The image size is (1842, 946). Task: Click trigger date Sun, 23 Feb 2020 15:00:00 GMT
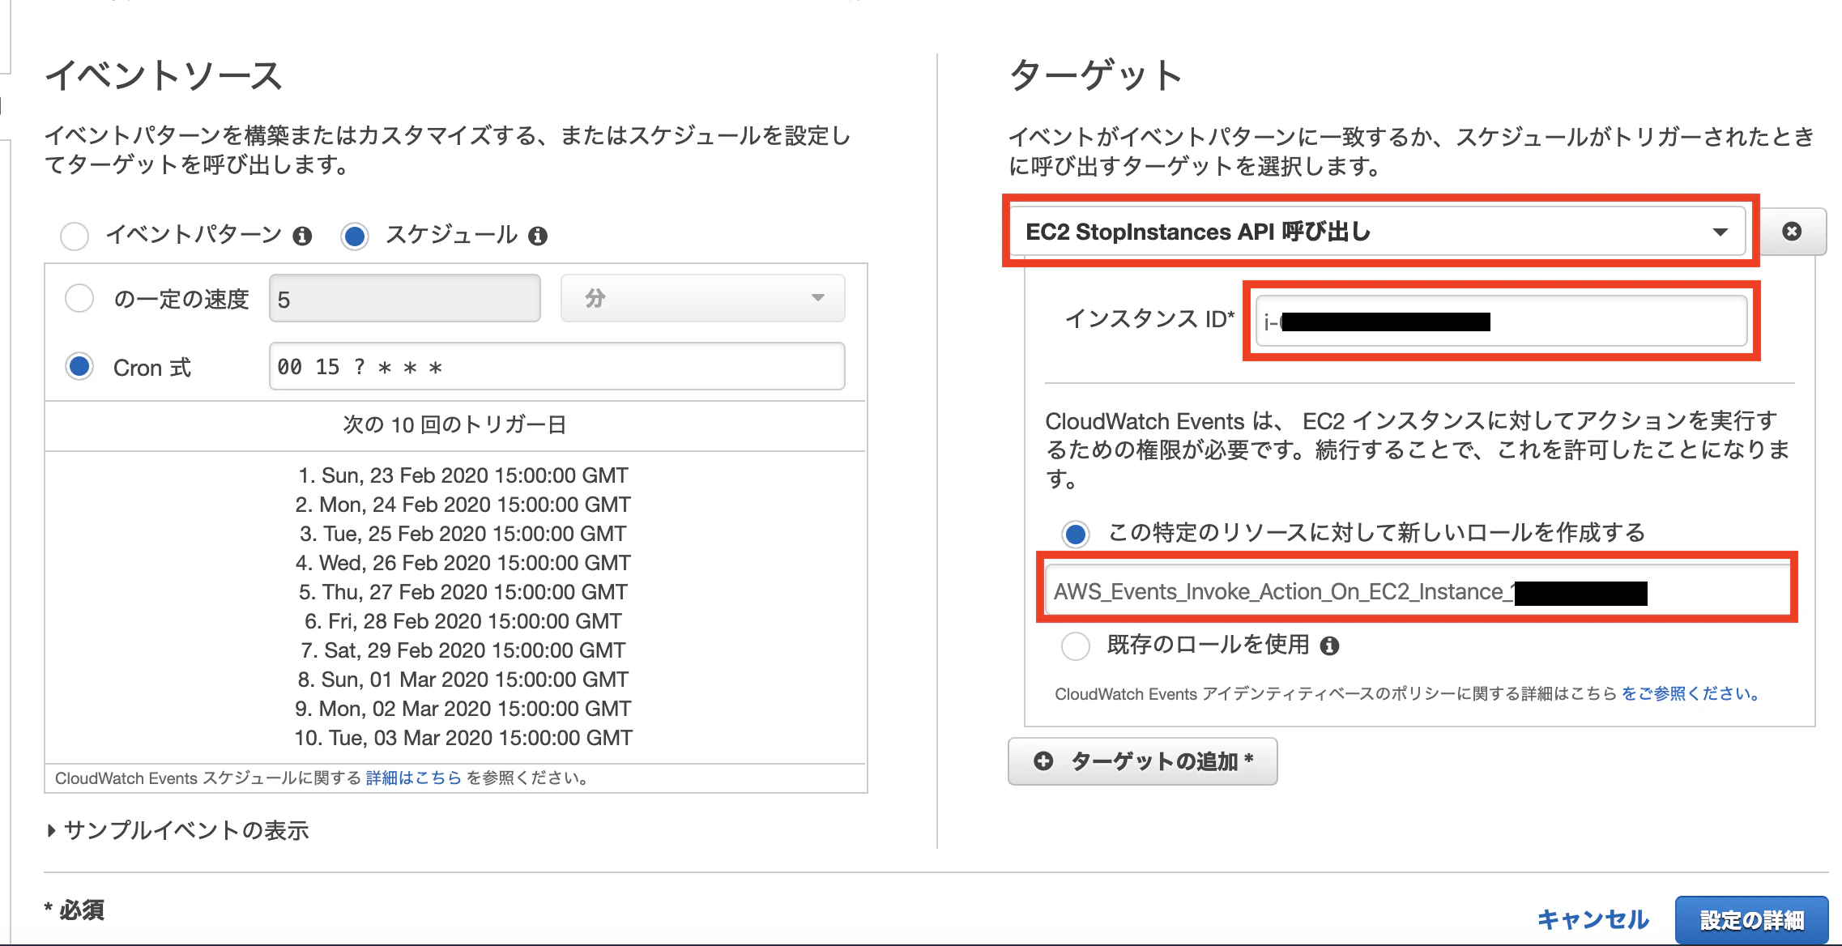coord(463,475)
